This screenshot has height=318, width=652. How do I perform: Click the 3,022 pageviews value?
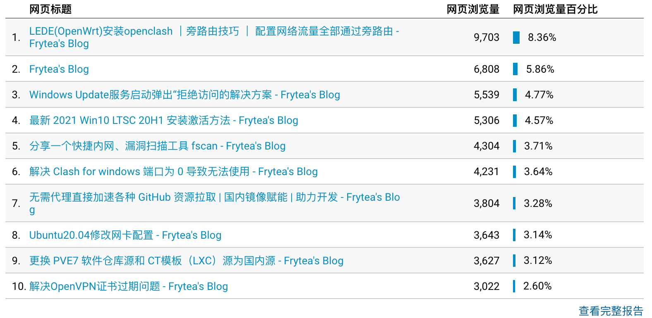tap(487, 287)
